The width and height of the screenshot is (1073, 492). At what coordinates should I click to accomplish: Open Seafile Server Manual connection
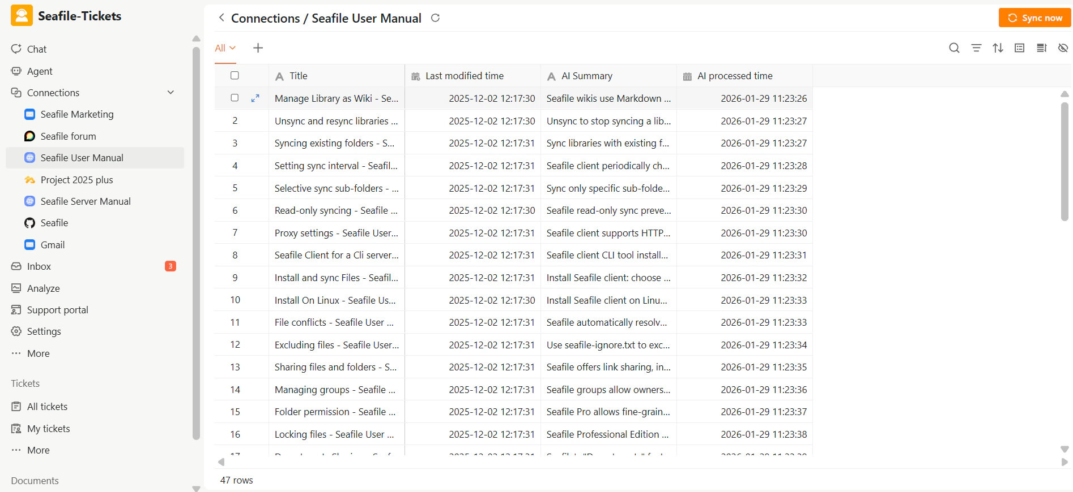point(95,201)
